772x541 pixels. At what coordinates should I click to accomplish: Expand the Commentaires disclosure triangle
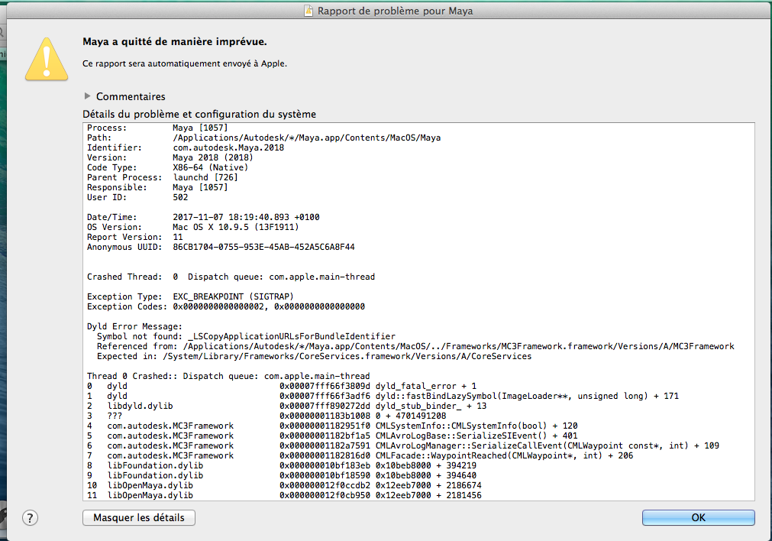[88, 96]
